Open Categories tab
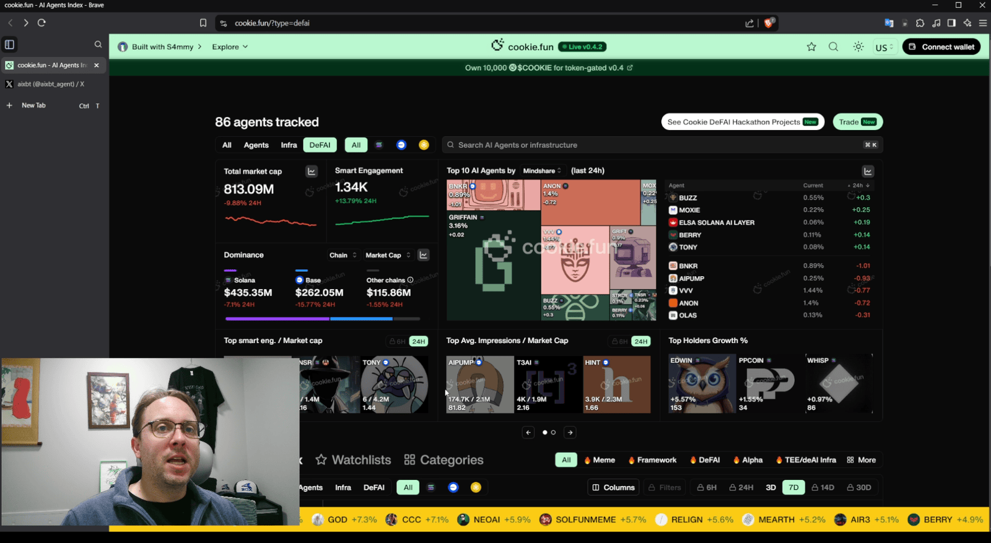Screen dimensions: 991x543 click(x=443, y=460)
